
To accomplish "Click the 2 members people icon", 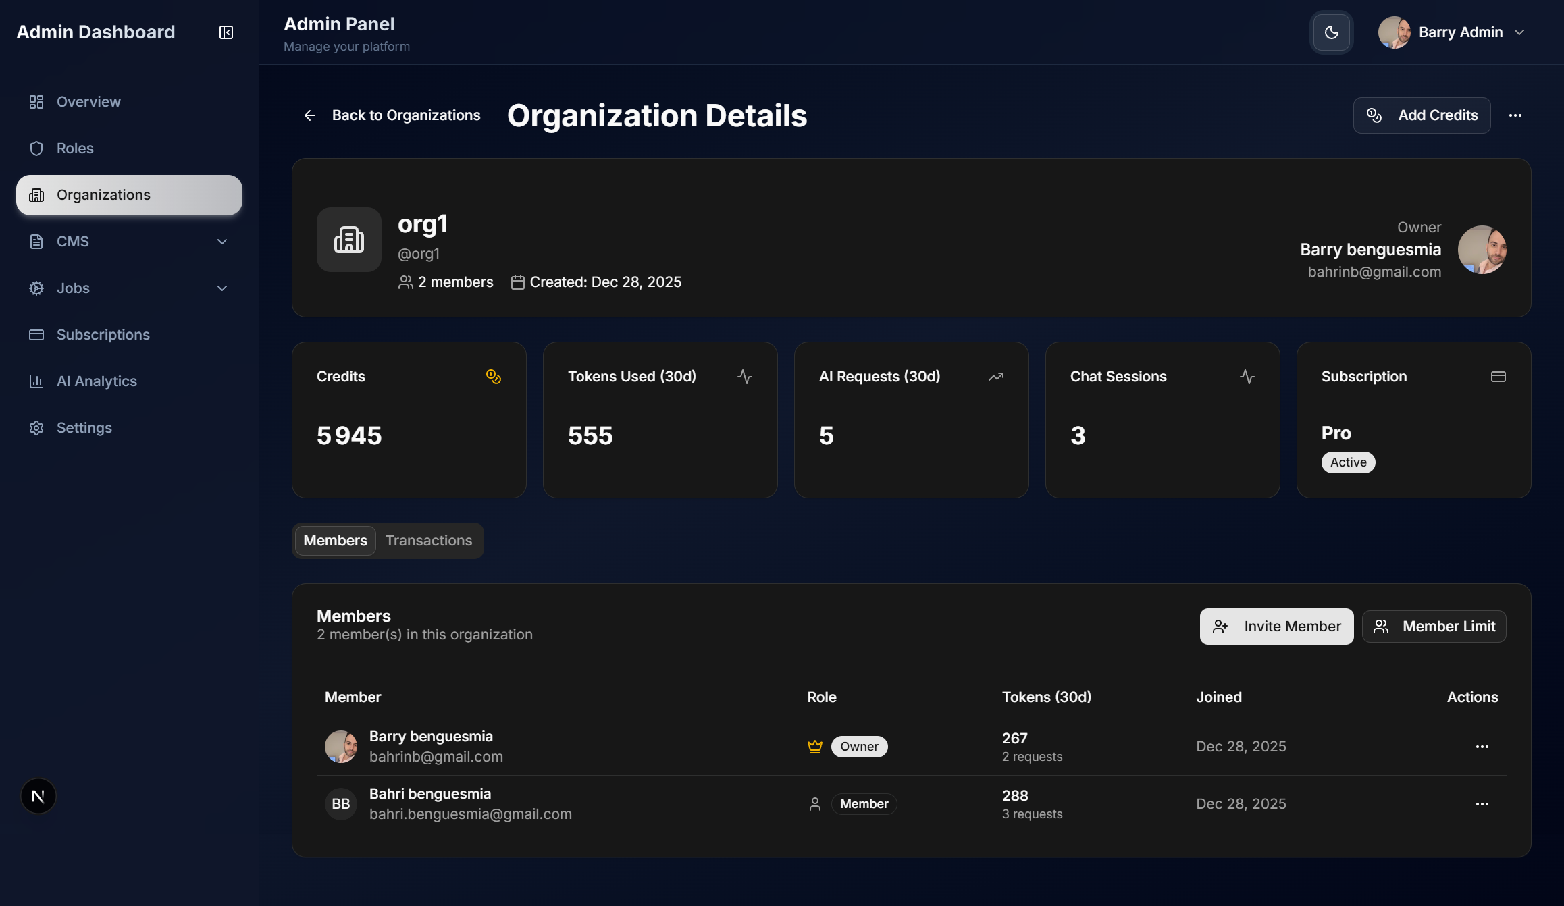I will click(406, 282).
